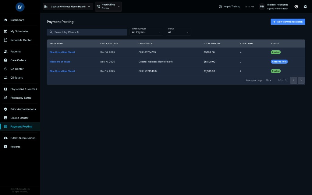Open My Schedules in the sidebar

pyautogui.click(x=20, y=31)
